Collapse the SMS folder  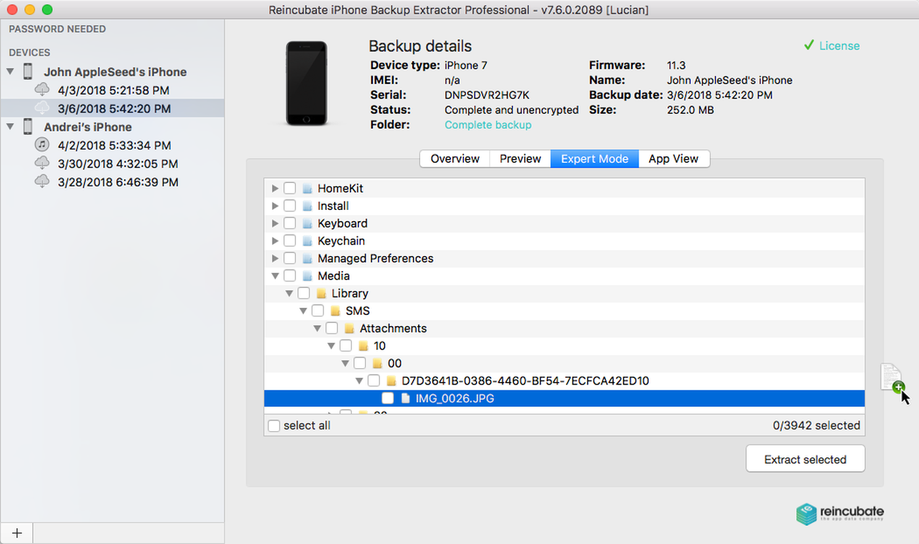(x=303, y=311)
